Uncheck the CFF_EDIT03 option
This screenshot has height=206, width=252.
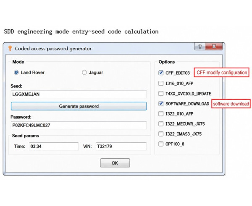point(161,73)
